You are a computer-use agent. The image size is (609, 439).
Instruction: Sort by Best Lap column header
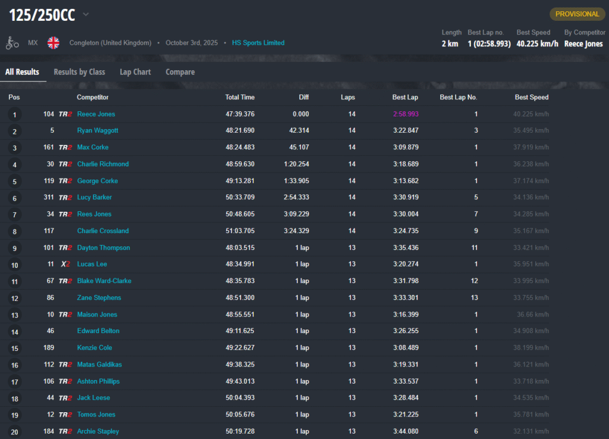[x=404, y=98]
